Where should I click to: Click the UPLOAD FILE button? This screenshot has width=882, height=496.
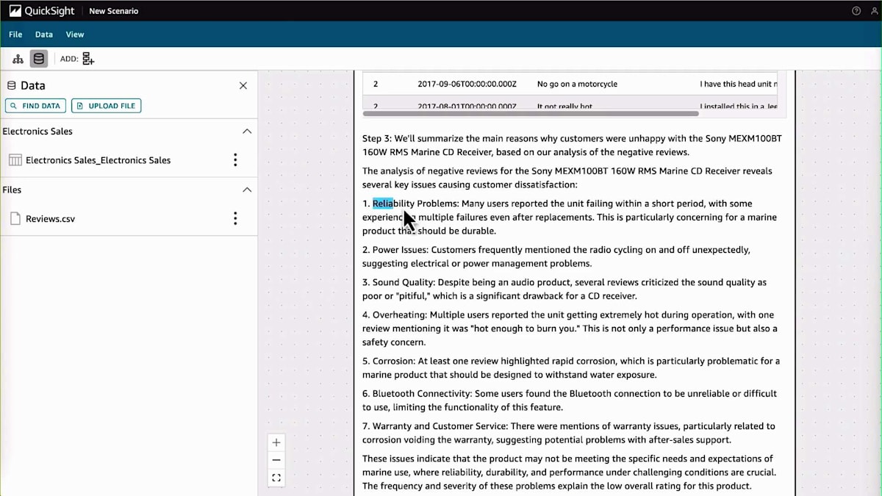pos(106,106)
